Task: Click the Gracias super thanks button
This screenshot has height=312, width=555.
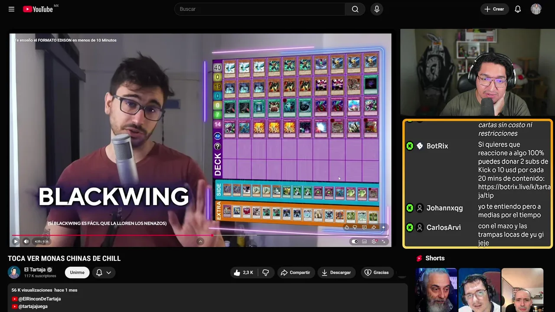Action: click(376, 272)
